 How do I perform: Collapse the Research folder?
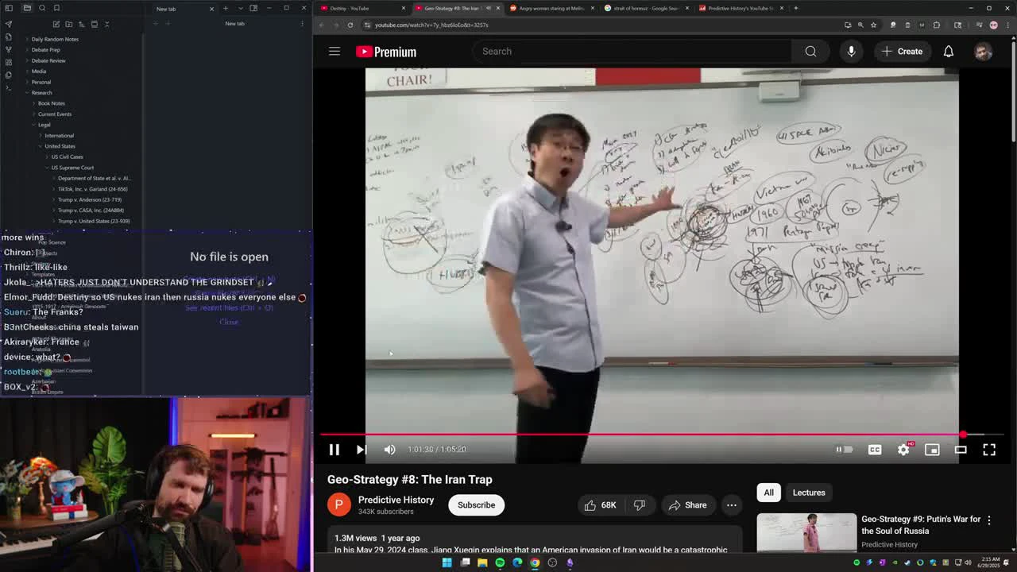click(41, 92)
